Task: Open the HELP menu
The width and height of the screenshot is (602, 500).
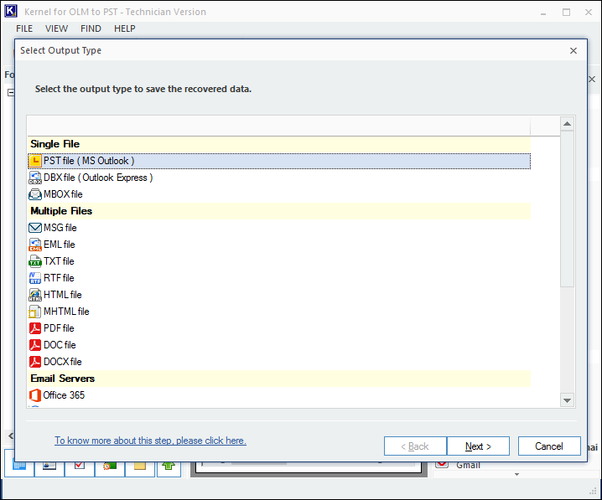Action: point(125,28)
